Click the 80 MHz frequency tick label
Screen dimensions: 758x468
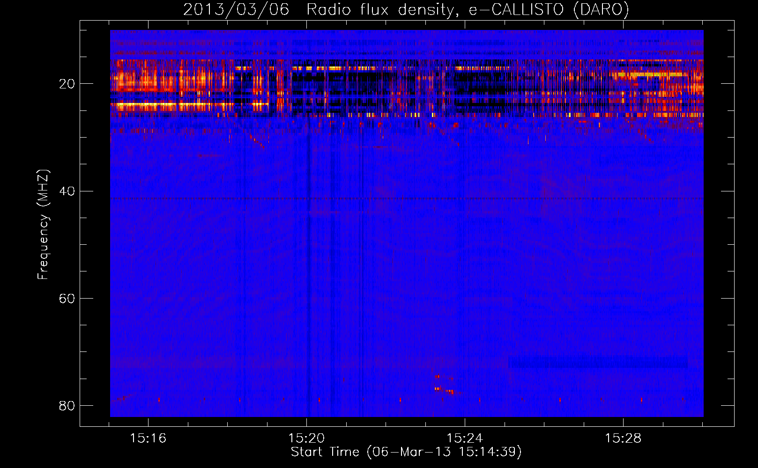(67, 405)
